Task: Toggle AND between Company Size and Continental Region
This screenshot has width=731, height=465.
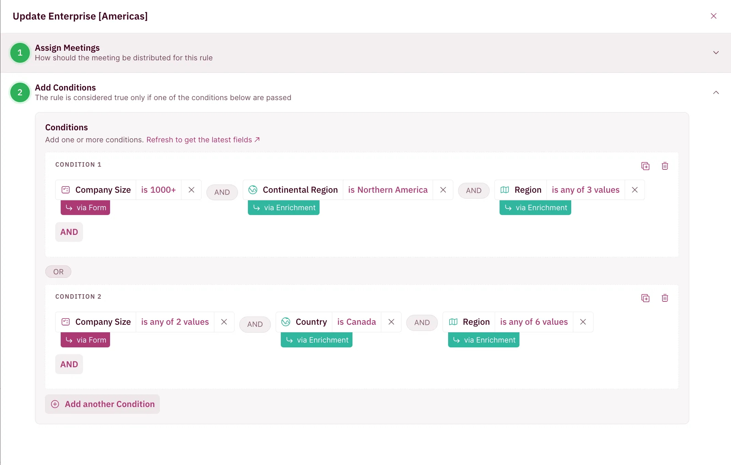Action: pyautogui.click(x=222, y=192)
